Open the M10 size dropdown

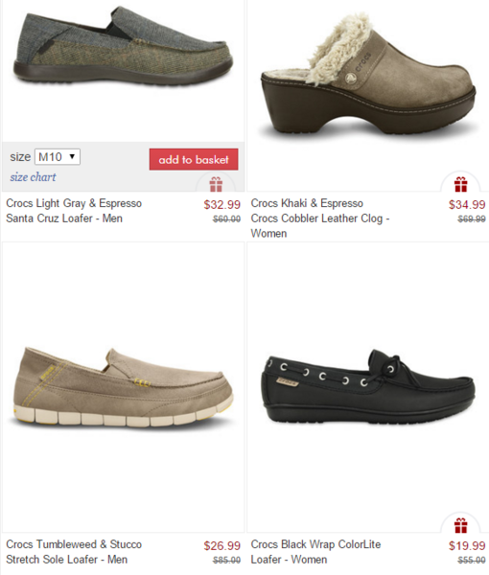tap(58, 157)
